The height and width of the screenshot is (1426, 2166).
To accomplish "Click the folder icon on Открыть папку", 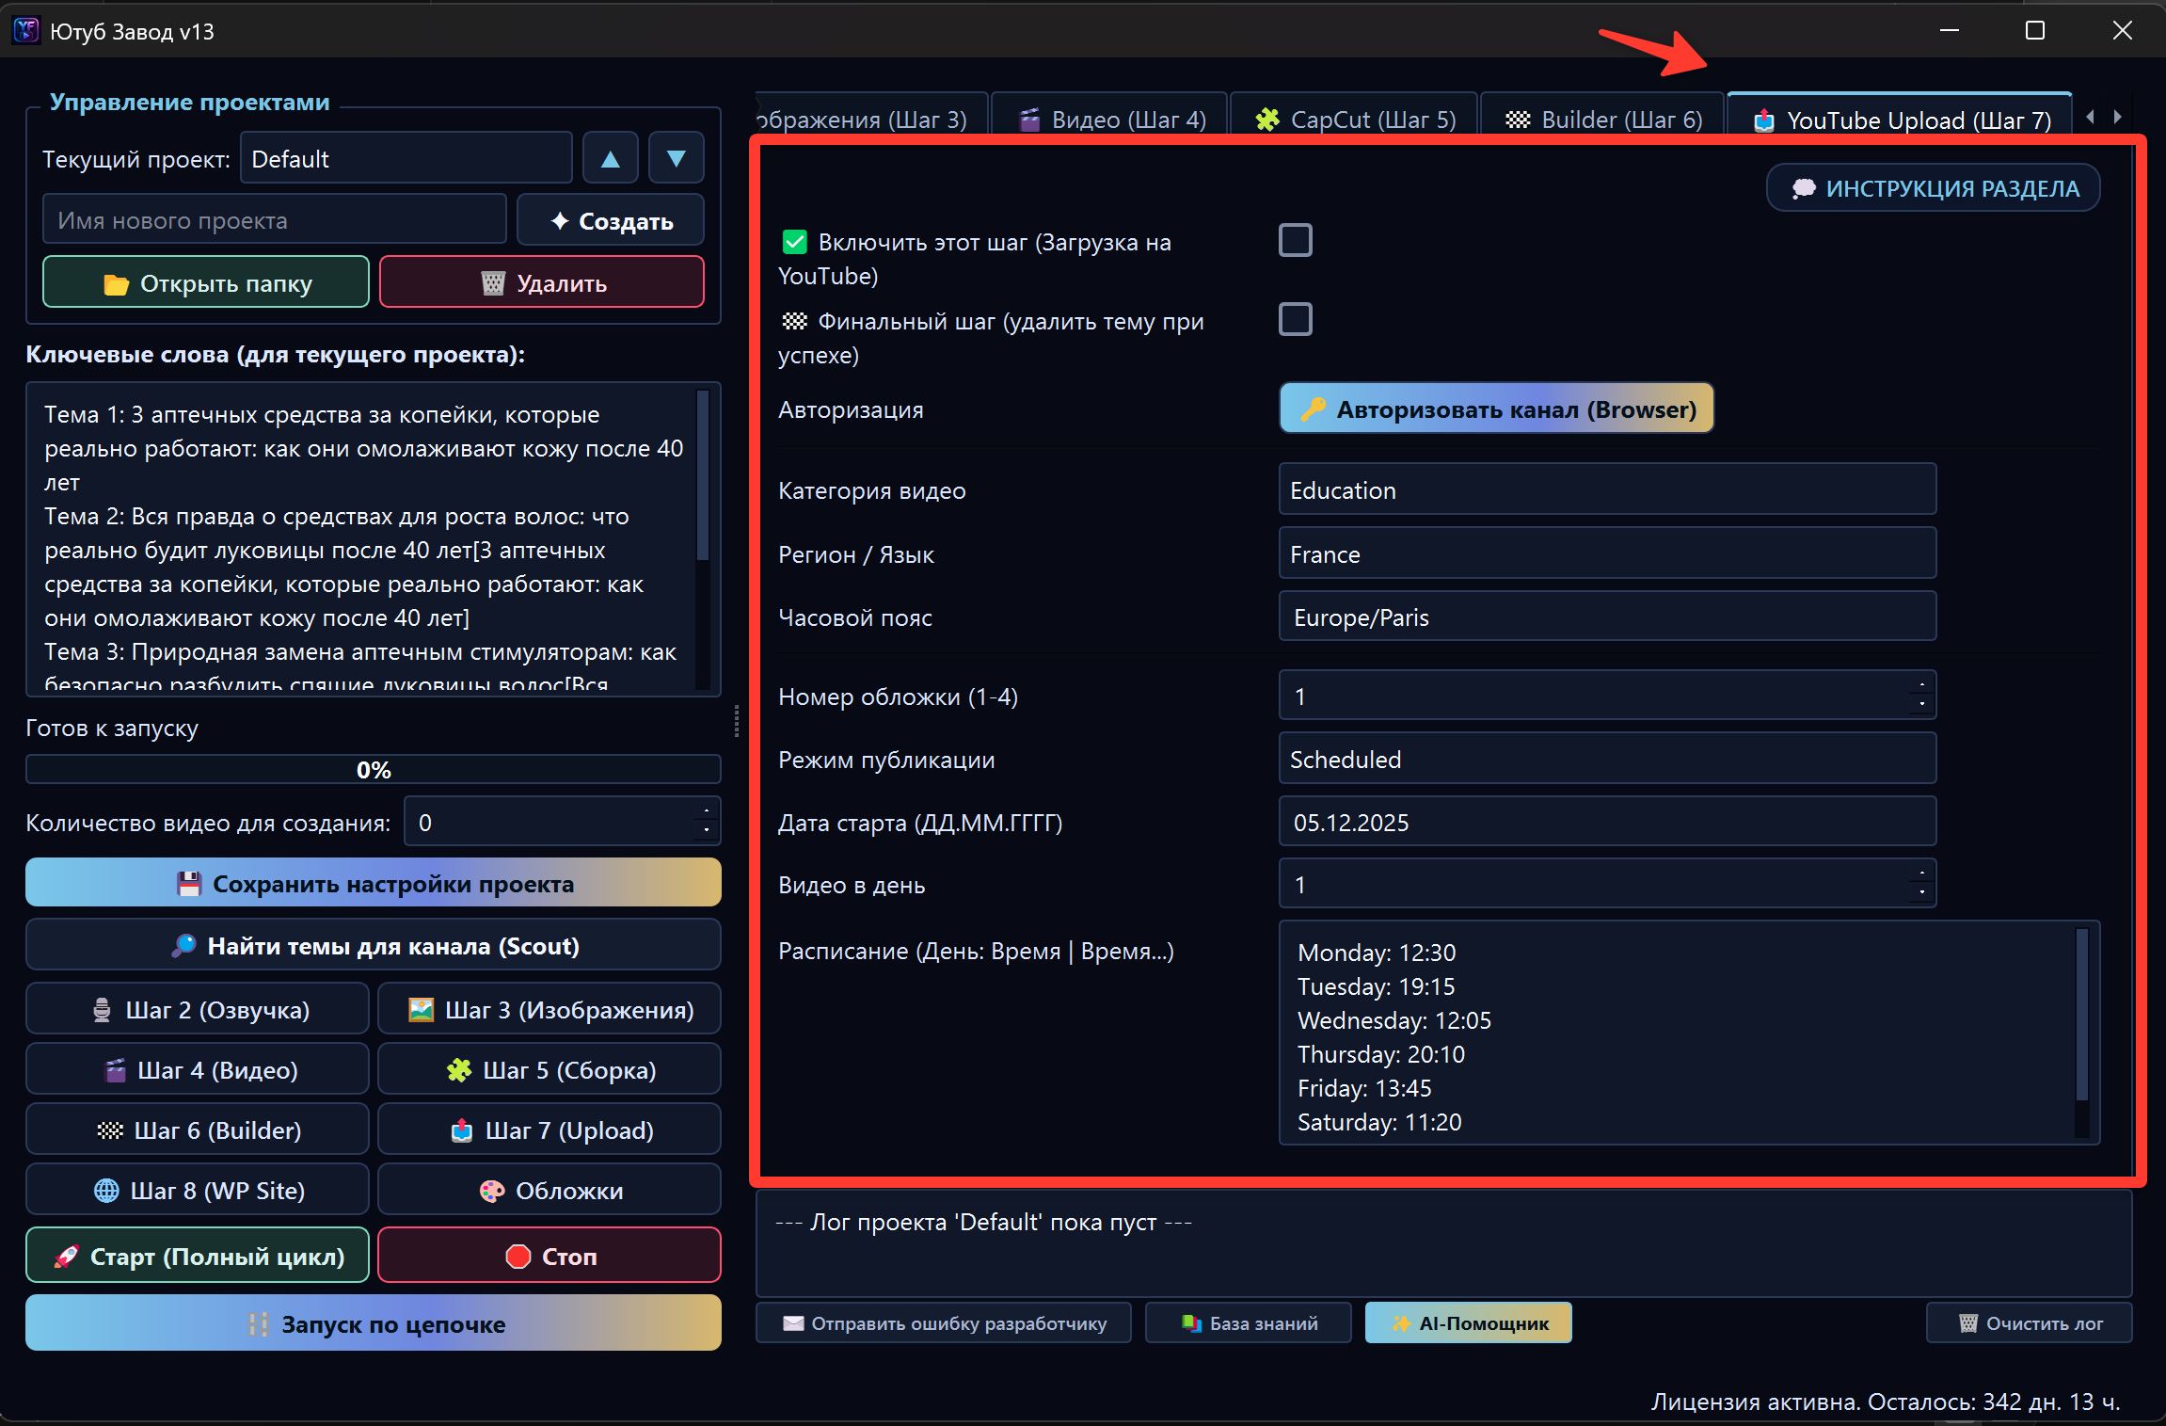I will tap(116, 284).
